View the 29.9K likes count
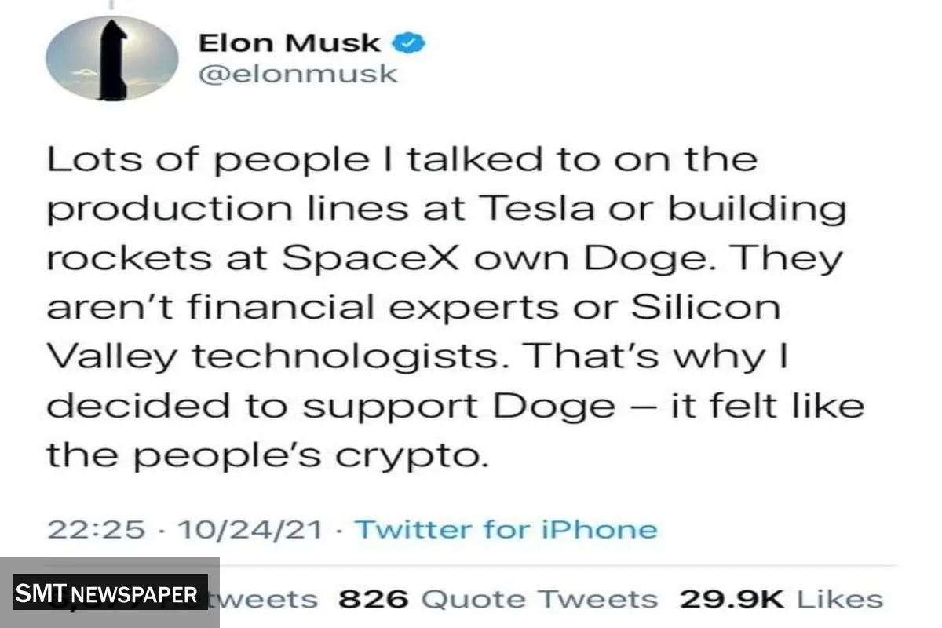942x628 pixels. (x=732, y=600)
